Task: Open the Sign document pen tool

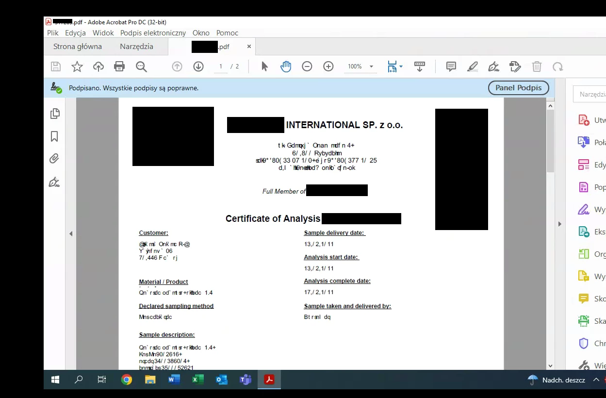Action: 494,66
